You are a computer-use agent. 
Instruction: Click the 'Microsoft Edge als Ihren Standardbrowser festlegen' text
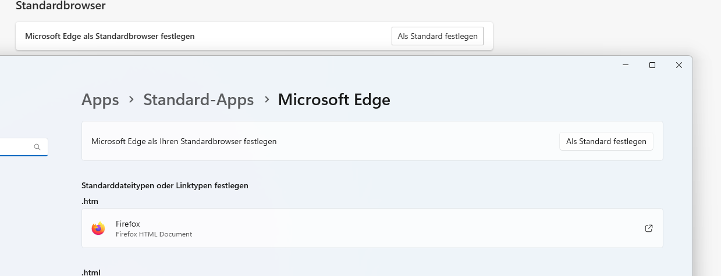(184, 141)
